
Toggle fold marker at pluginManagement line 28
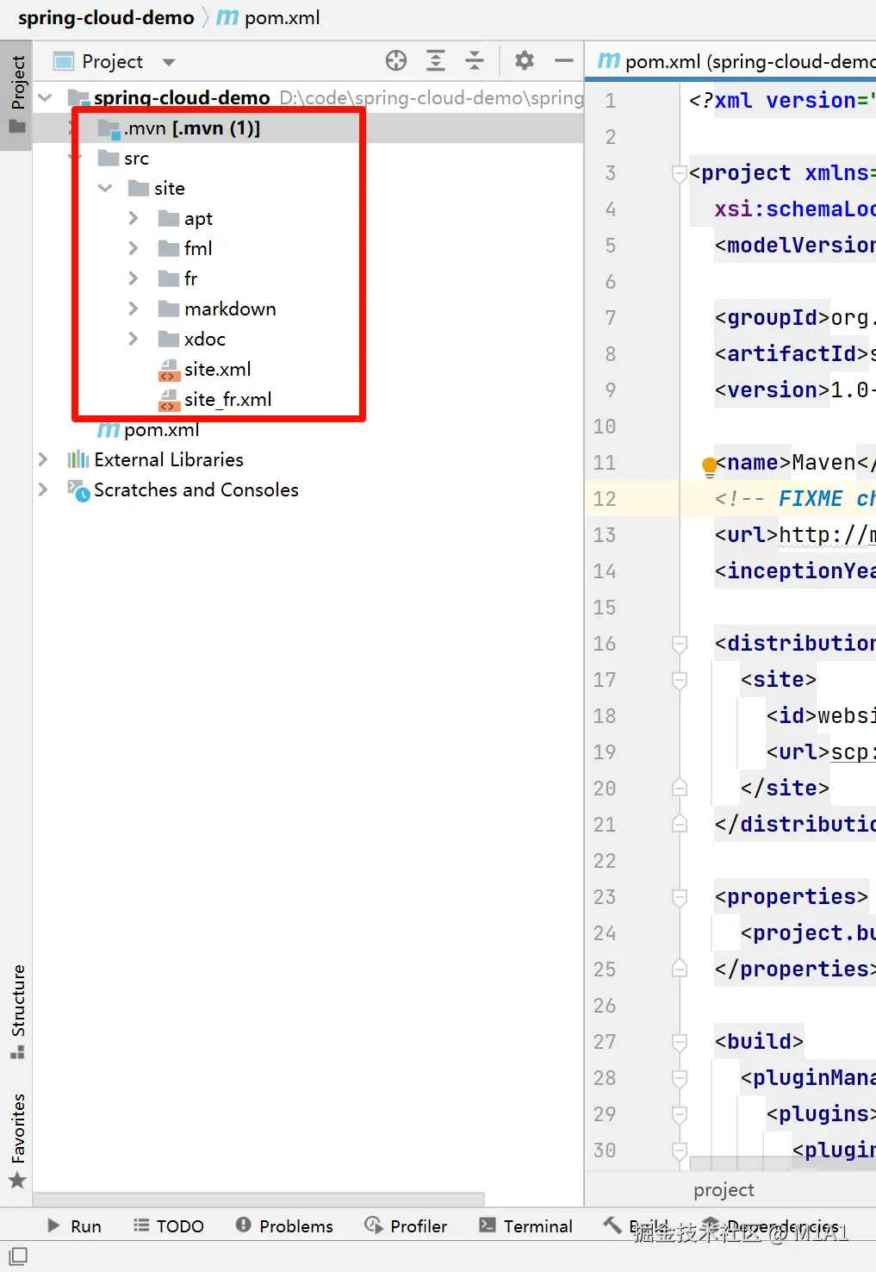(679, 1078)
